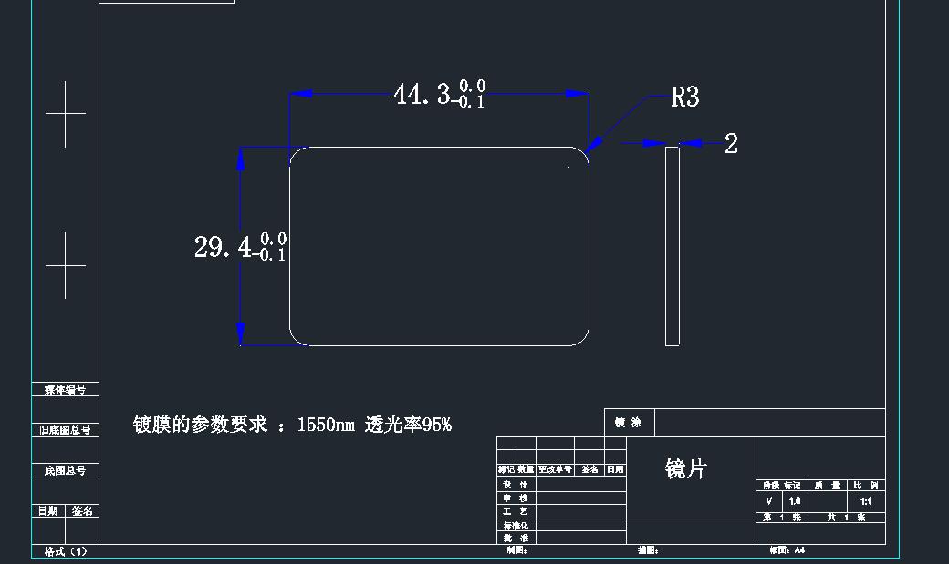Select the 格式（1） text at bottom left
This screenshot has width=949, height=564.
pyautogui.click(x=66, y=551)
